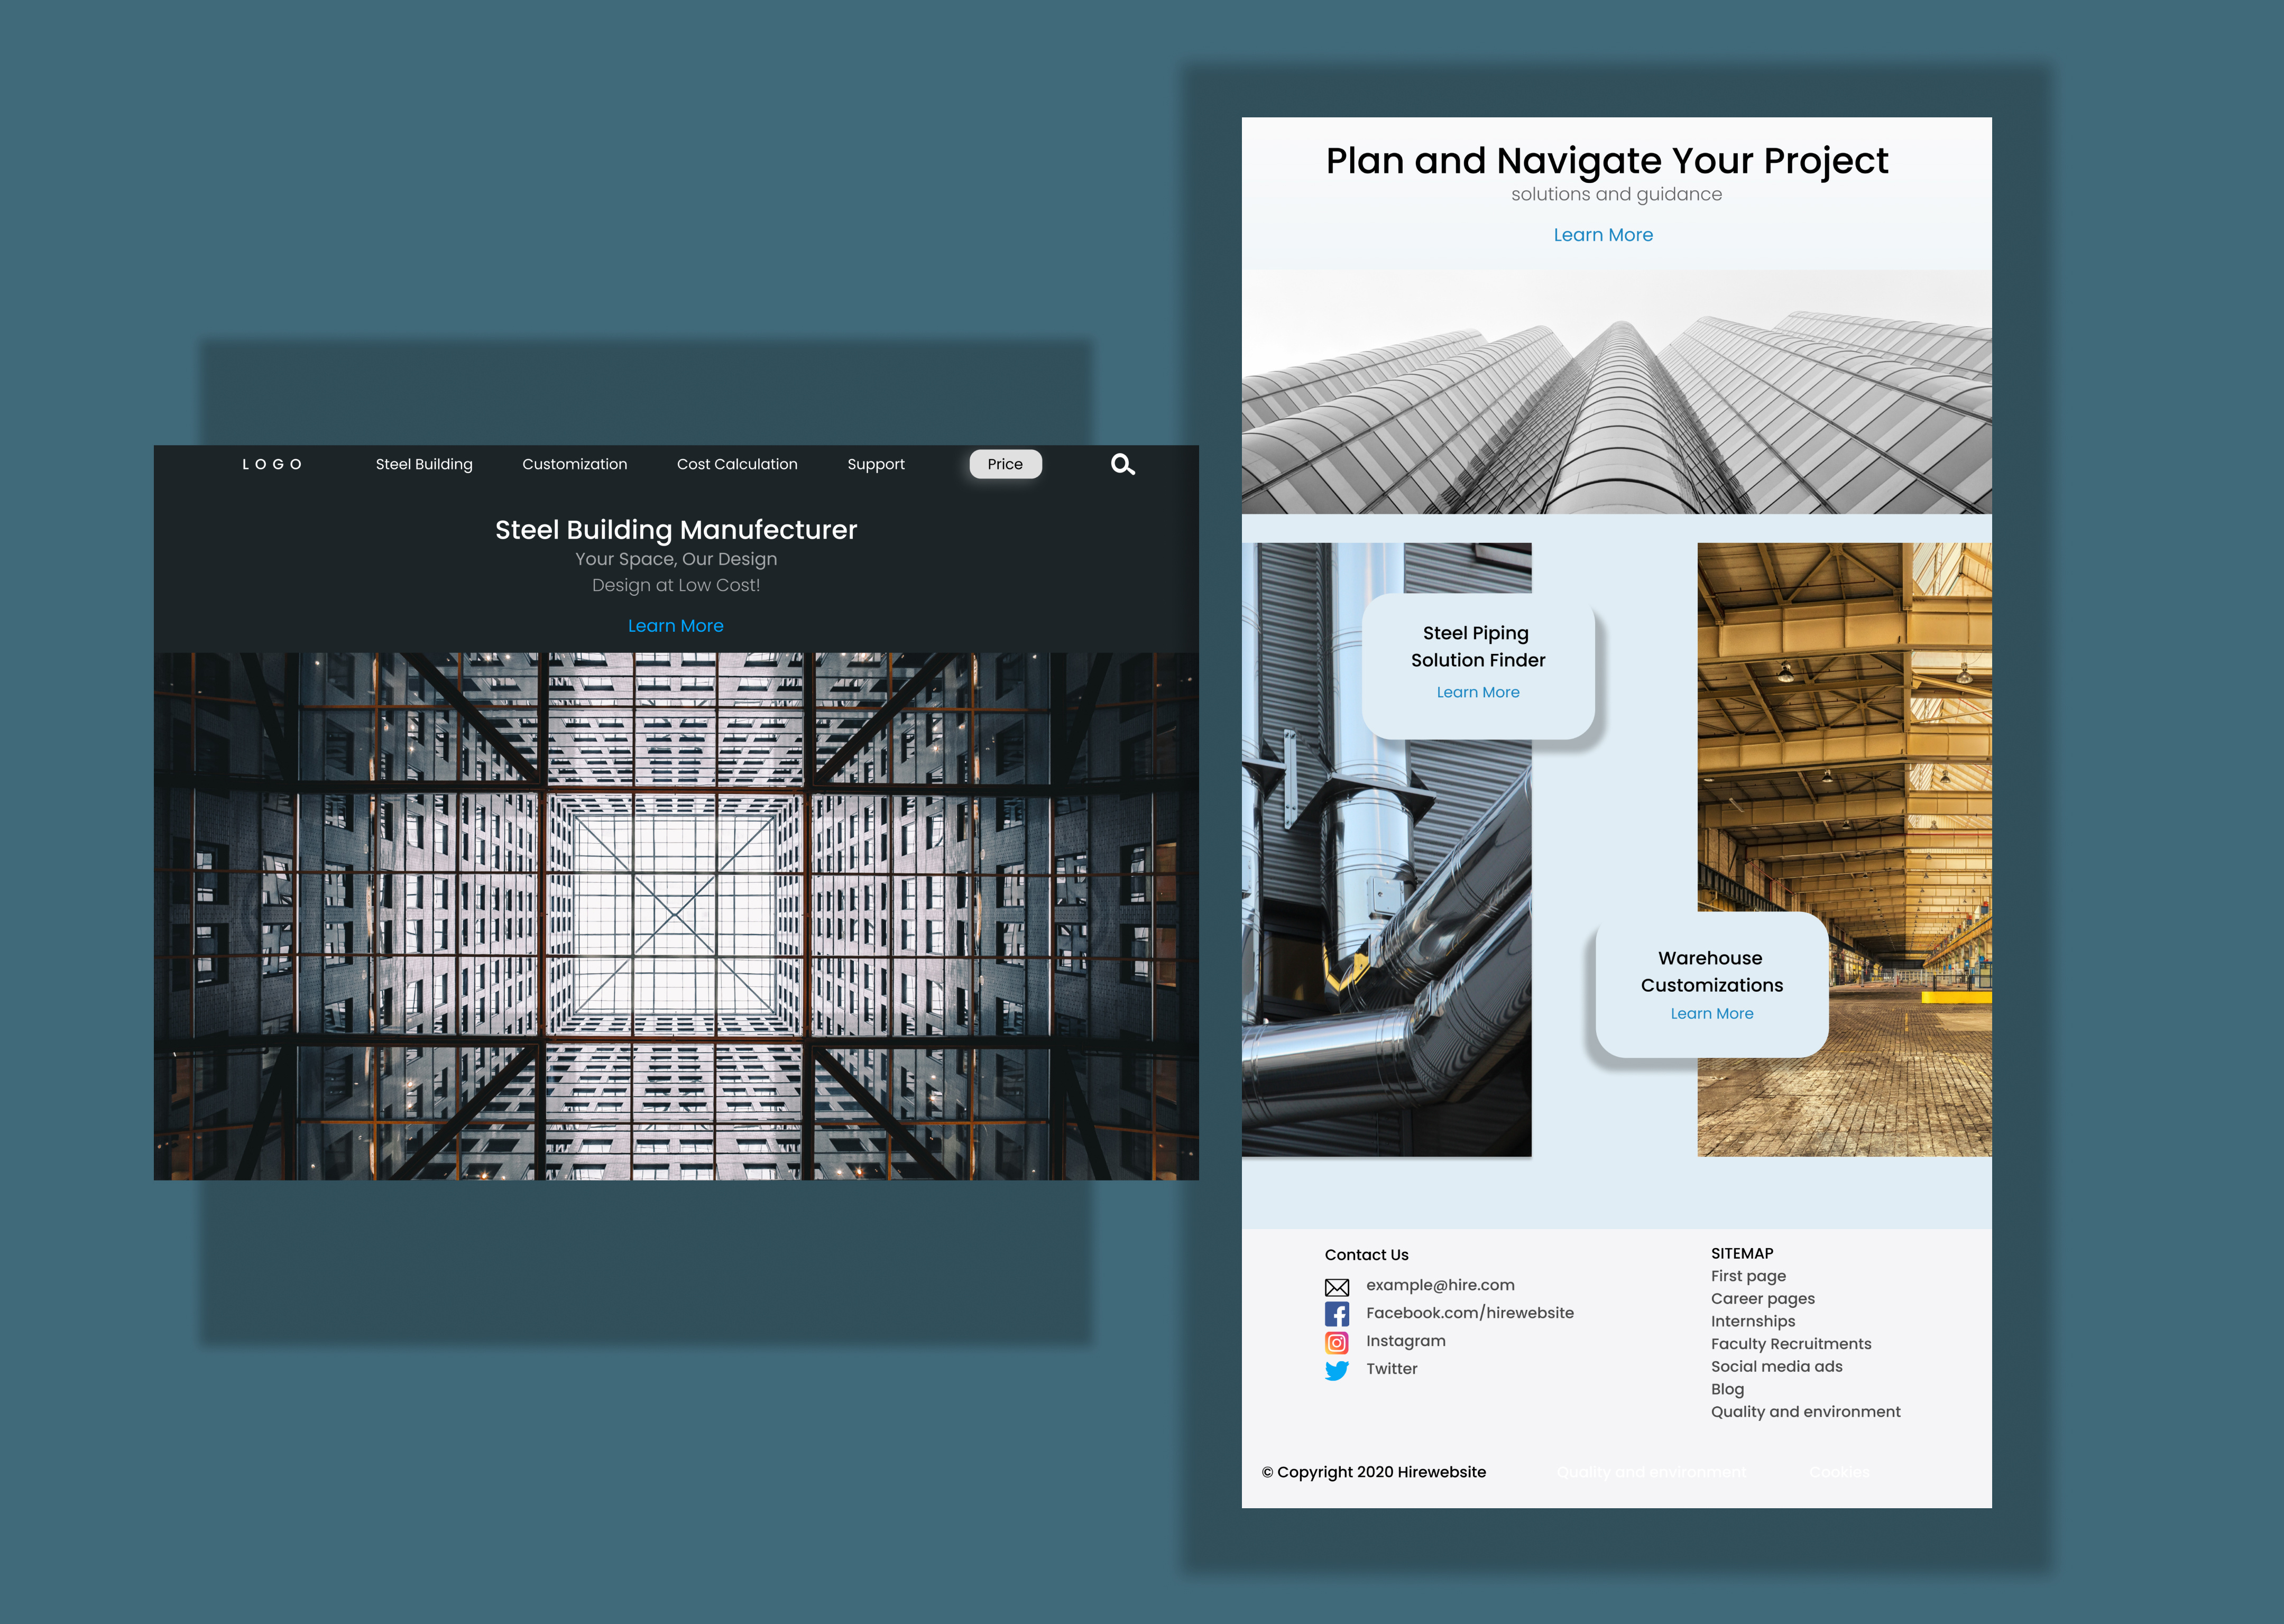Click the example@hire.com email link

click(x=1440, y=1285)
